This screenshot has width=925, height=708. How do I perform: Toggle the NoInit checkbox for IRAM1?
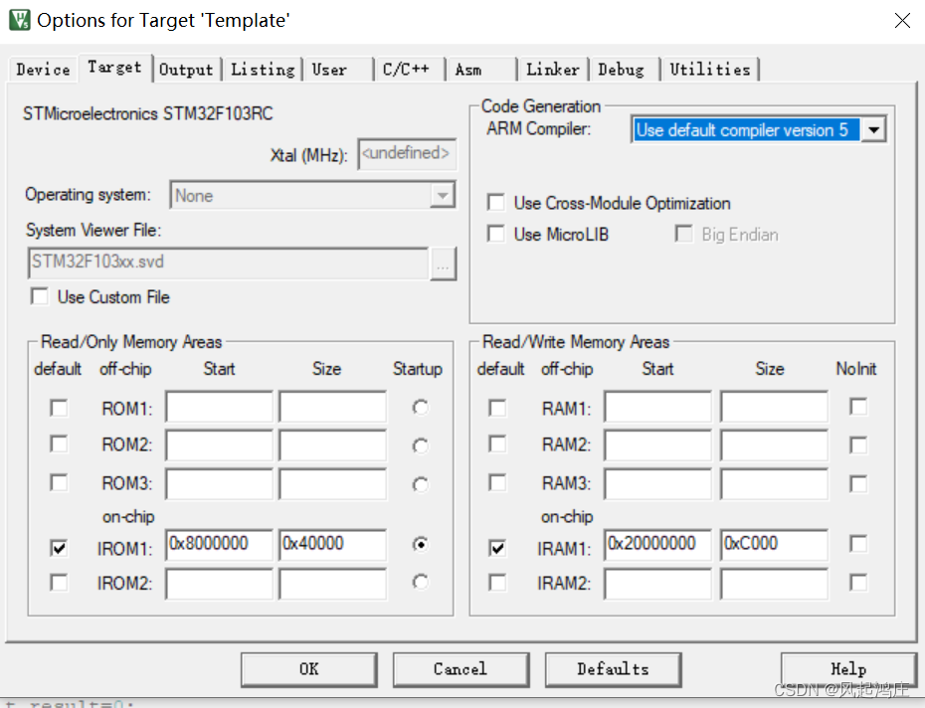point(857,544)
